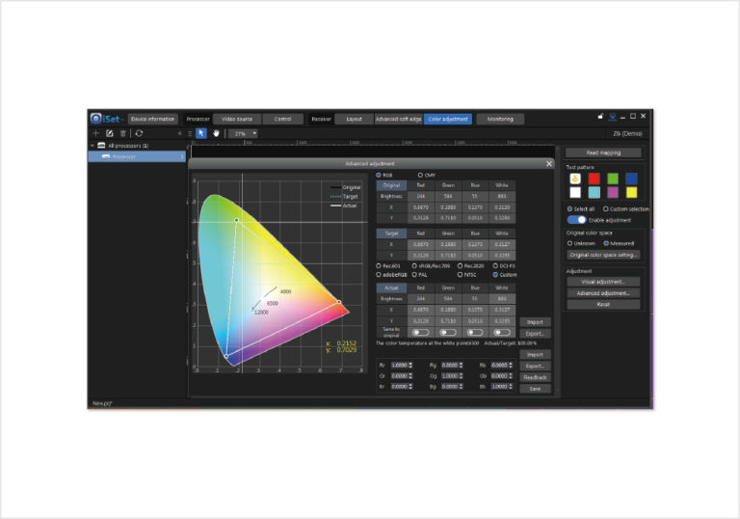
Task: Choose the NTSC target color space
Action: coord(460,275)
